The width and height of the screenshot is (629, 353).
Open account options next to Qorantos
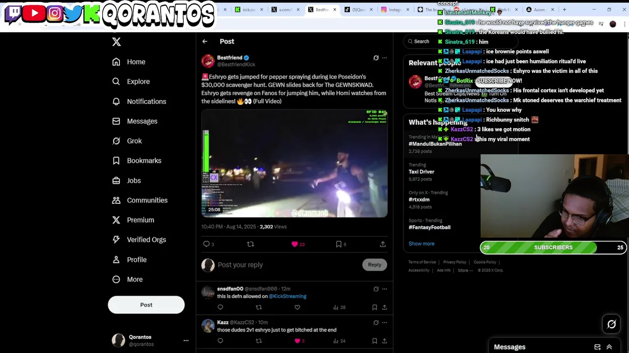pos(186,340)
